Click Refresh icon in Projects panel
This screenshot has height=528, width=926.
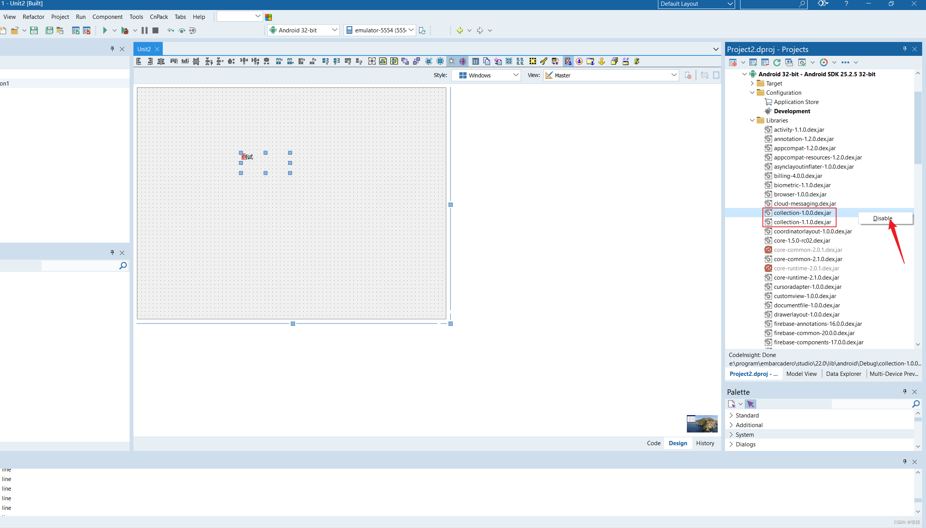pyautogui.click(x=777, y=62)
